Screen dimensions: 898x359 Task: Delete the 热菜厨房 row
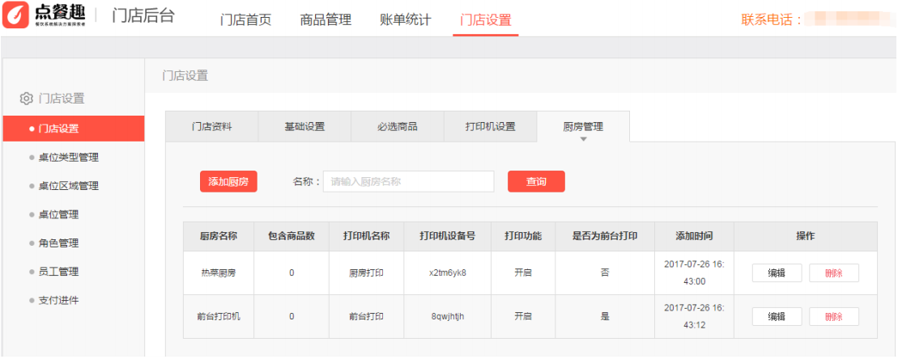[x=834, y=272]
